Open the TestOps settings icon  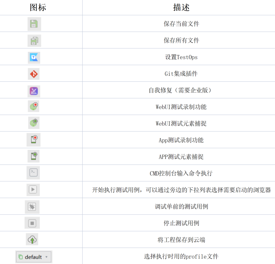tap(34, 58)
